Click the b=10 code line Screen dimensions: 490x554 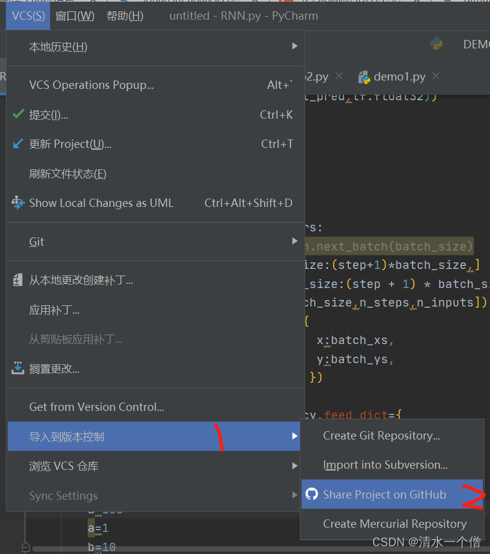pos(102,547)
